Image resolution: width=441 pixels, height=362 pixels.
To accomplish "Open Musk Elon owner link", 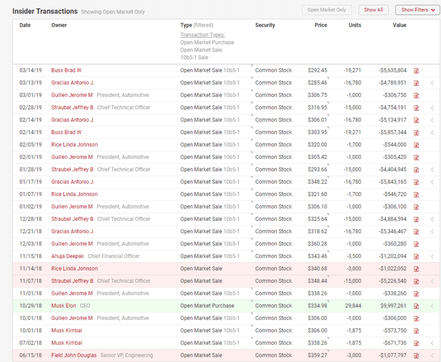I will [x=63, y=306].
